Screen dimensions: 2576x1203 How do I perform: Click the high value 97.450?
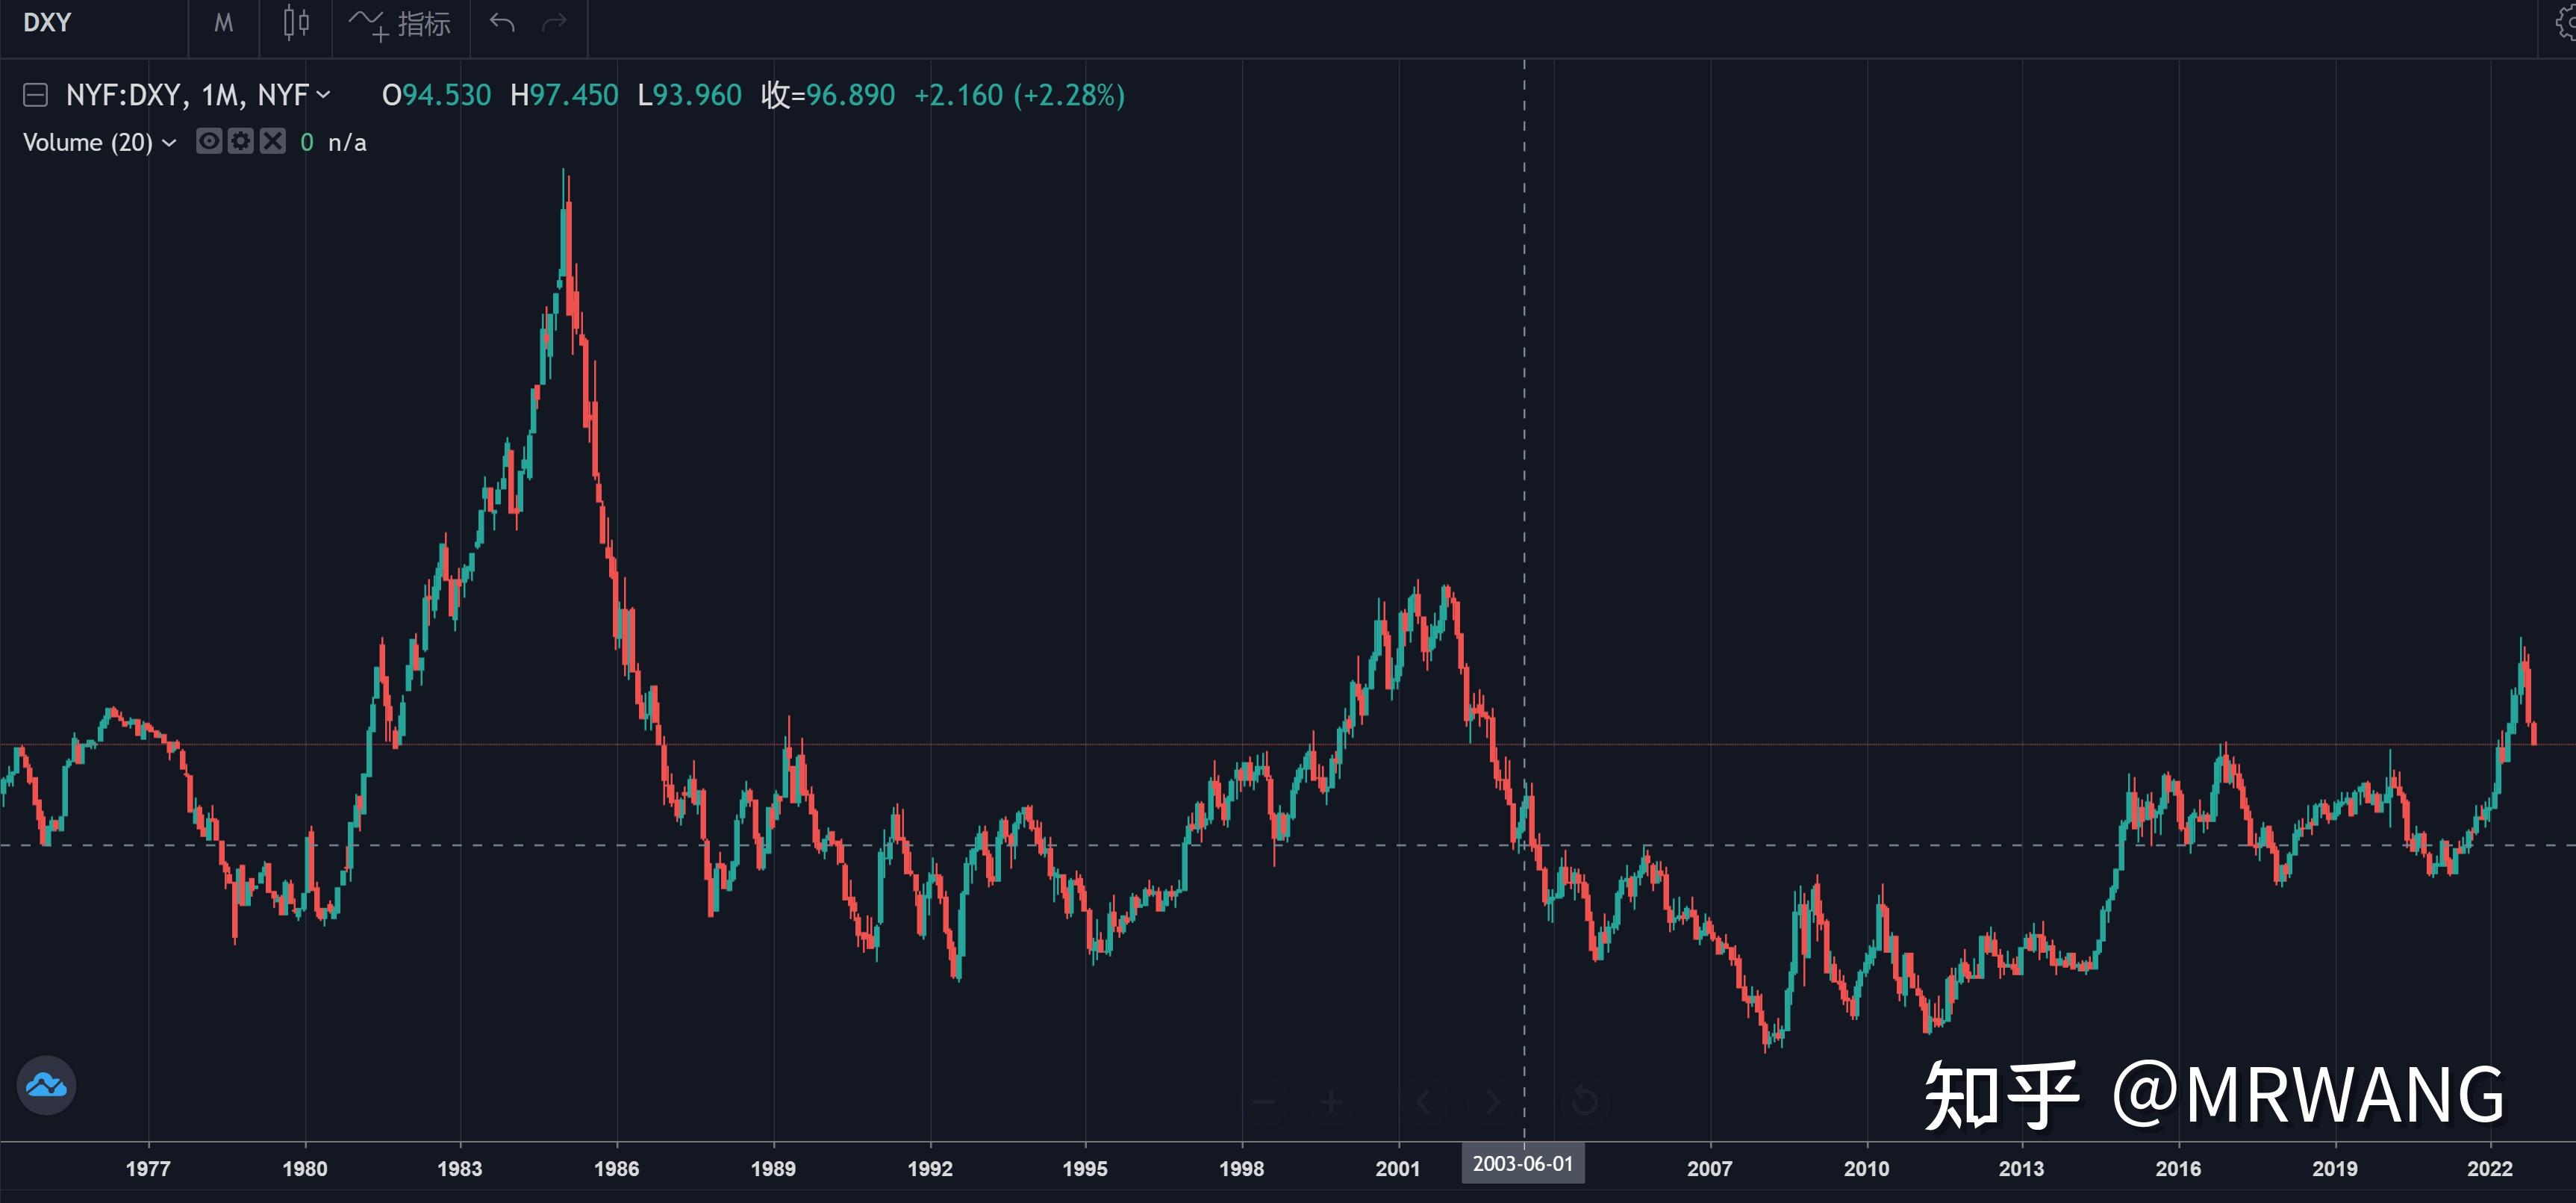(x=573, y=95)
